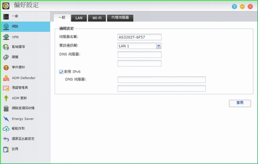Viewport: 258px width, 164px height.
Task: Select the LAN 1 default gateway combo box
Action: [140, 46]
